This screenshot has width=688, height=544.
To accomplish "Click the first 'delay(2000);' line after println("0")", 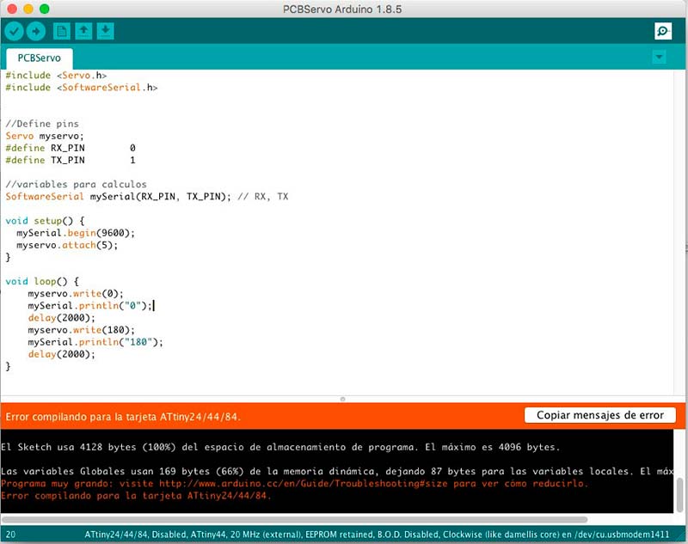I will tap(61, 318).
